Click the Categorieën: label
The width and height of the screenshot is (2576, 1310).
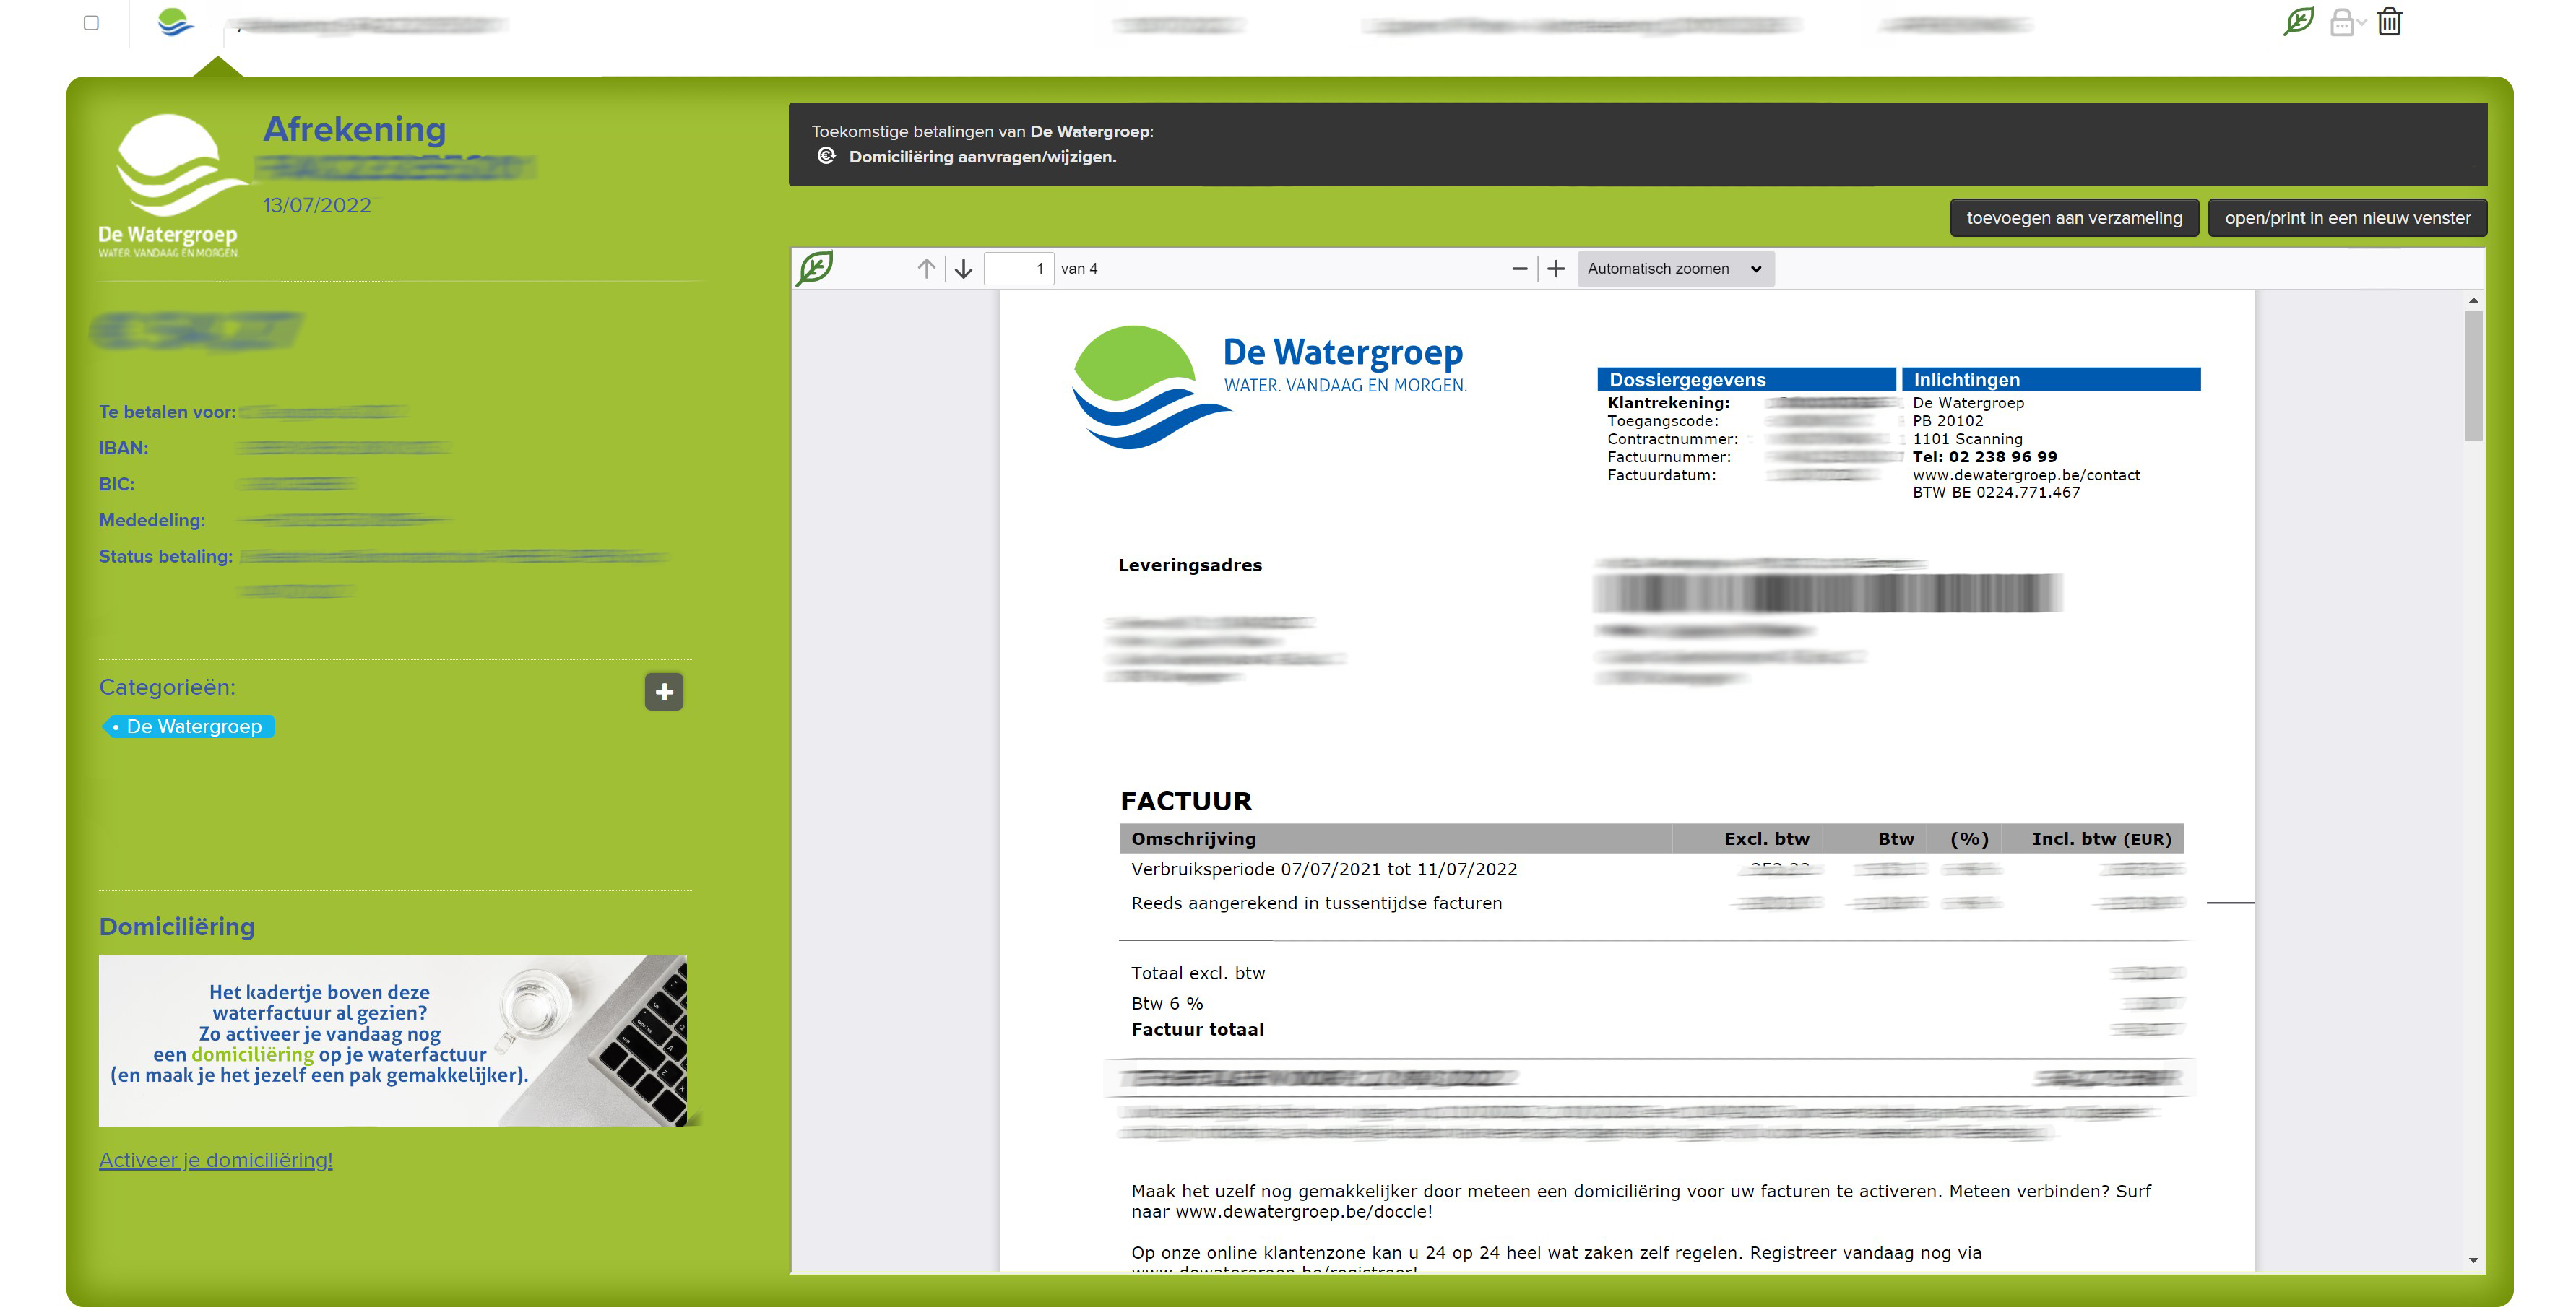(x=167, y=687)
